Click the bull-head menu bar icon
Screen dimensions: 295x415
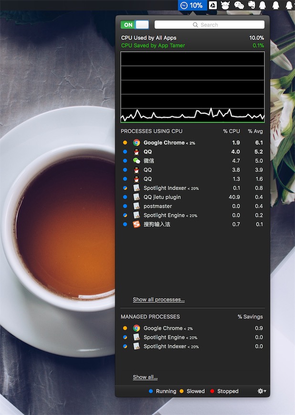(225, 5)
